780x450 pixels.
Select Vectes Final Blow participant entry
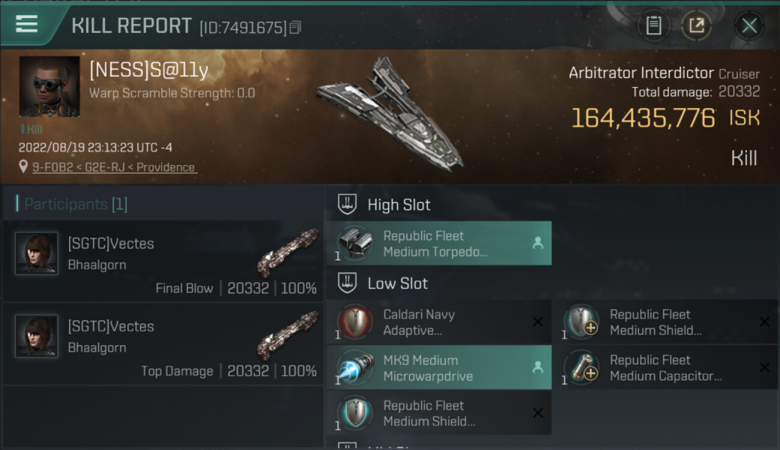163,261
